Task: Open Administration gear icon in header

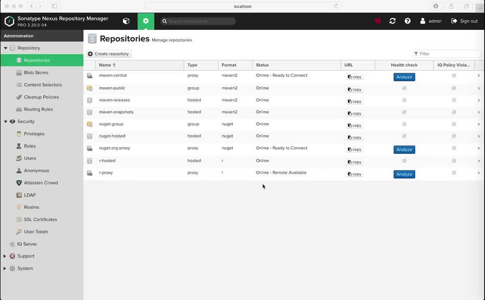Action: point(146,21)
